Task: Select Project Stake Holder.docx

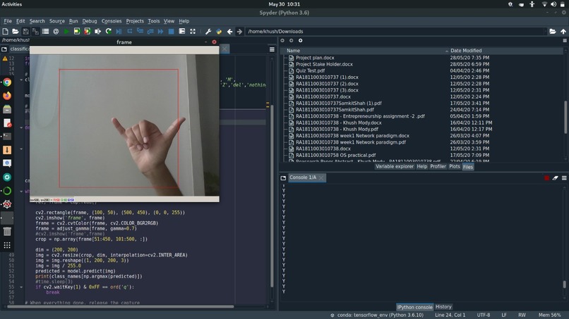Action: tap(324, 64)
